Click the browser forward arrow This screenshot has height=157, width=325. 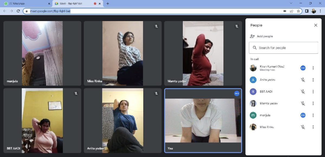point(11,11)
